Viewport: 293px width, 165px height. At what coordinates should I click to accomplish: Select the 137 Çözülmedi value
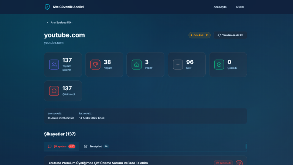pos(67,88)
